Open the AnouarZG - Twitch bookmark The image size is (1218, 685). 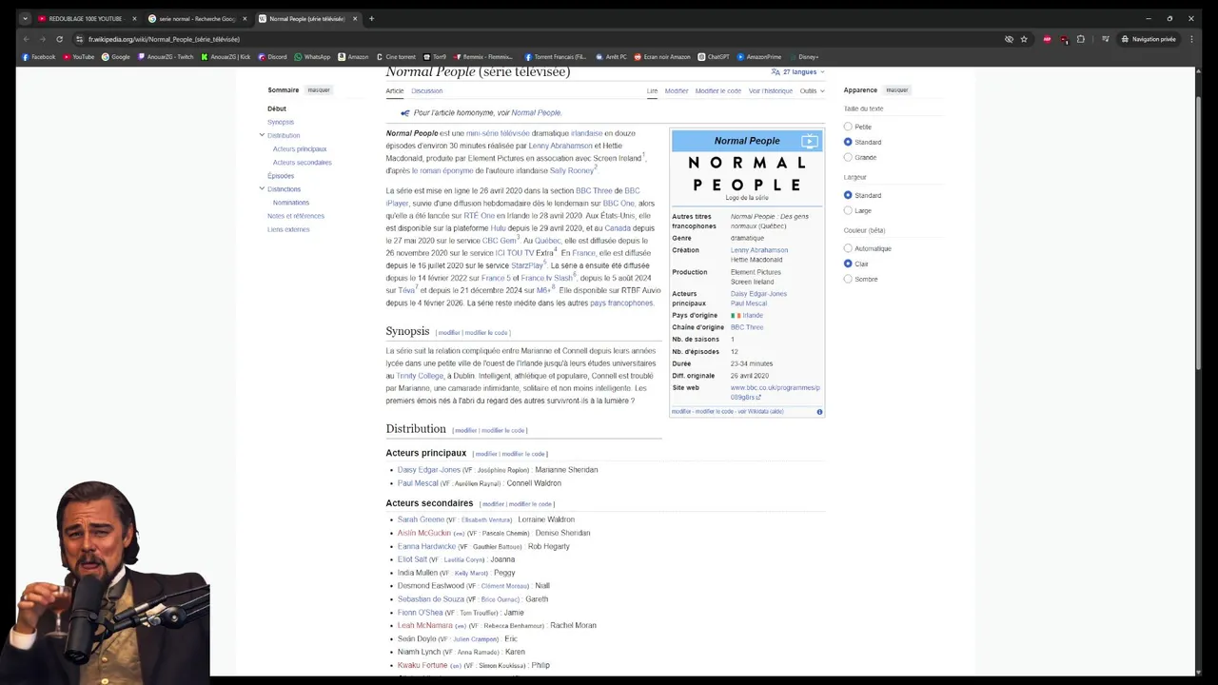coord(166,56)
